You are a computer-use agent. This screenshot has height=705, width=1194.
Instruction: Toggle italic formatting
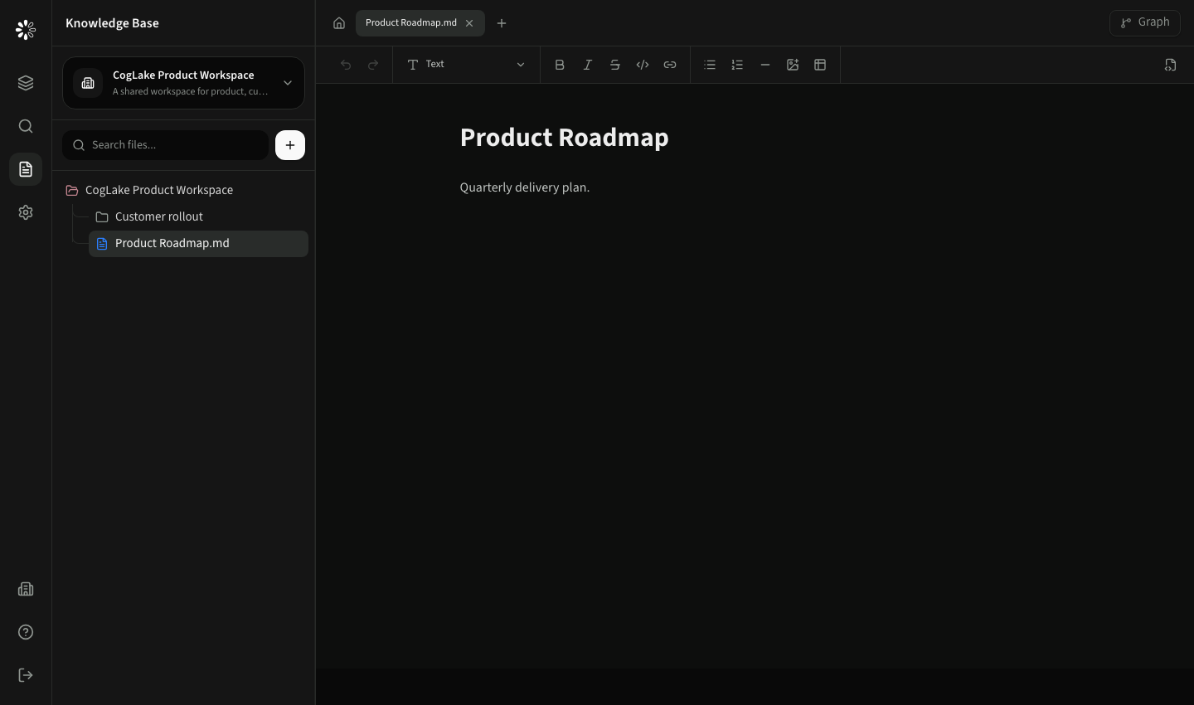[587, 65]
